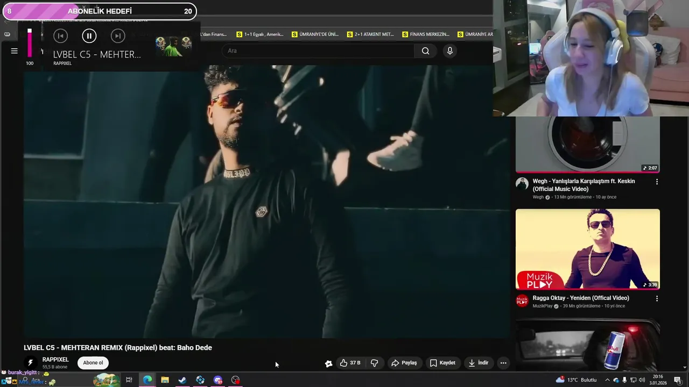Open the blue diamond app in taskbar

pyautogui.click(x=200, y=380)
